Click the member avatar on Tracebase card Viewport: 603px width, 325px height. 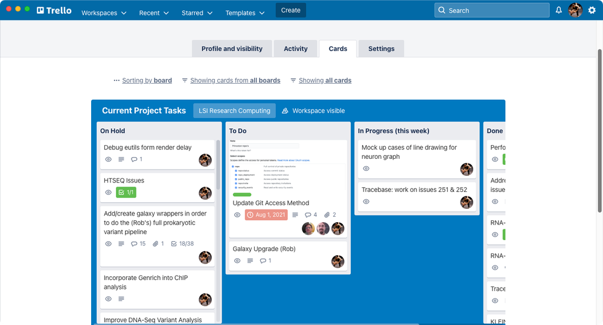(x=467, y=202)
